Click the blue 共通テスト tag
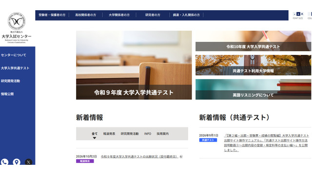 pyautogui.click(x=208, y=140)
